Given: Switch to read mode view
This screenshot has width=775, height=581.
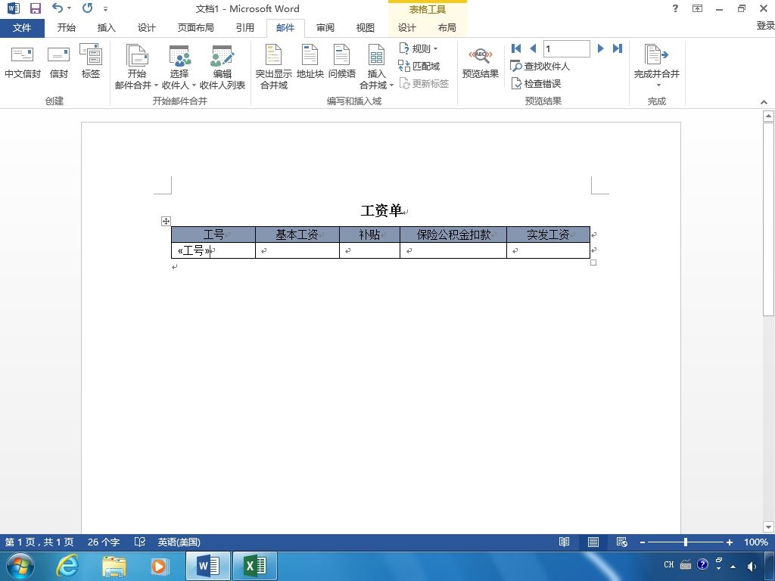Looking at the screenshot, I should click(564, 542).
